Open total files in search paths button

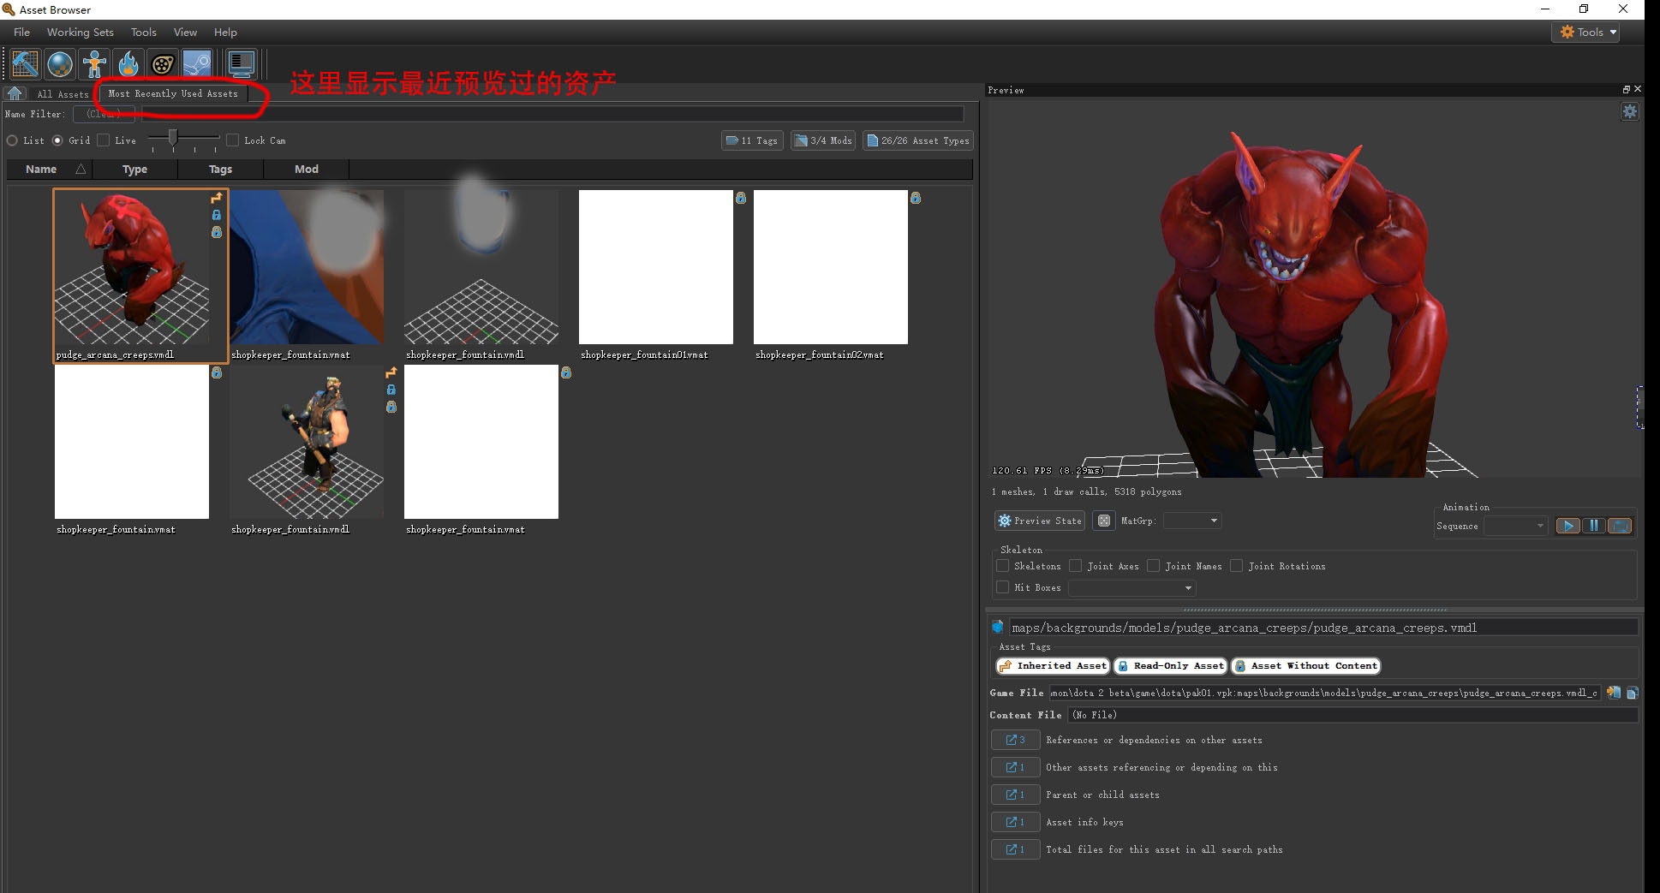tap(1015, 849)
